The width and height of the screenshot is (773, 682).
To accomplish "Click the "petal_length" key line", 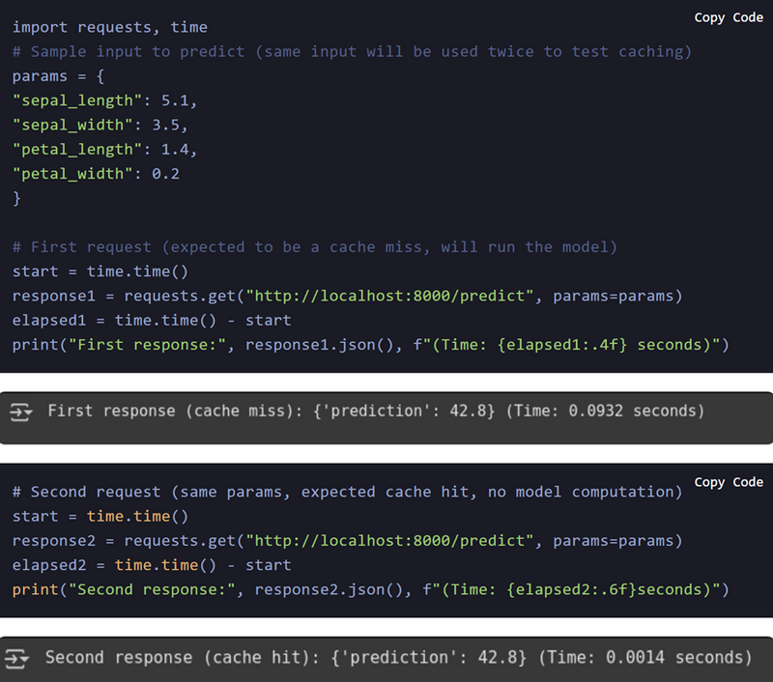I will [x=97, y=149].
